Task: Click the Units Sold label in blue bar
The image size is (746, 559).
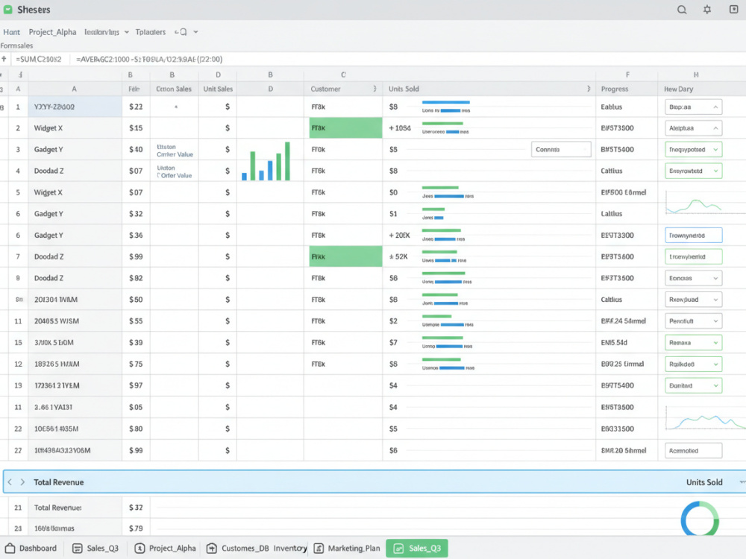Action: (x=704, y=482)
